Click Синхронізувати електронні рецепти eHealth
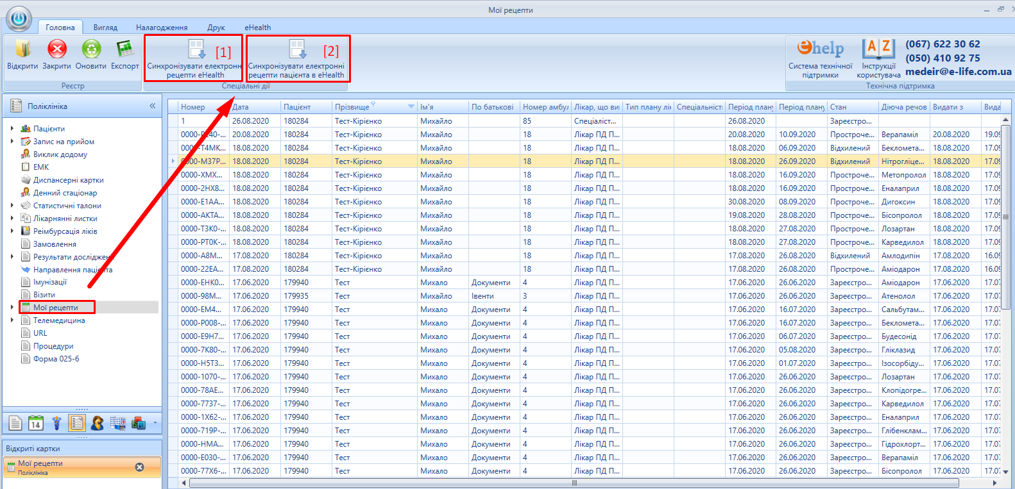Image resolution: width=1015 pixels, height=489 pixels. 195,58
